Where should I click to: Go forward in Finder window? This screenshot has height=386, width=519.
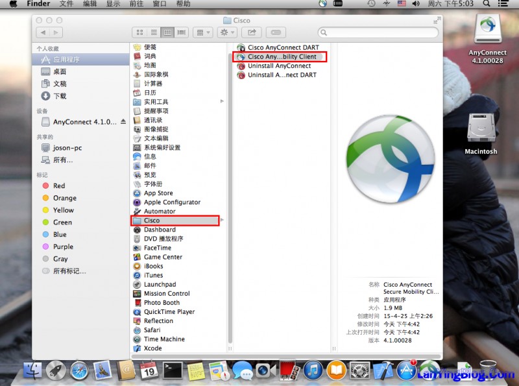click(56, 32)
